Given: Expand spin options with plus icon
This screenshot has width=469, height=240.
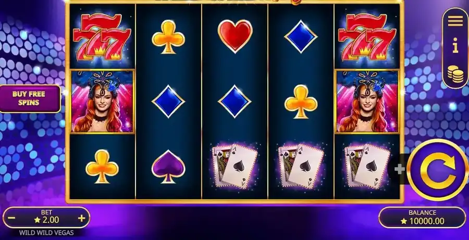Looking at the screenshot, I should [x=399, y=169].
